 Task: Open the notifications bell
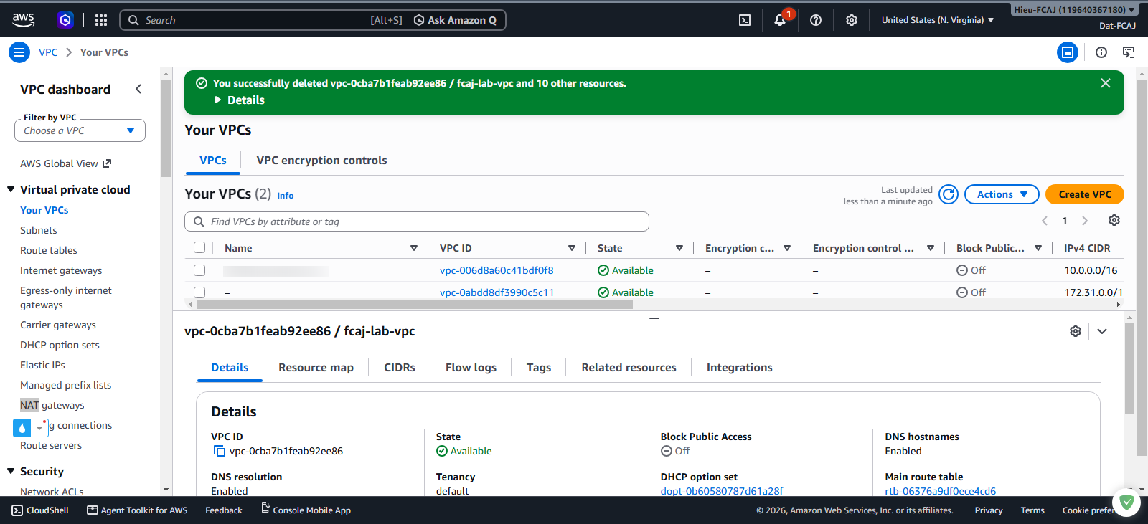(780, 20)
